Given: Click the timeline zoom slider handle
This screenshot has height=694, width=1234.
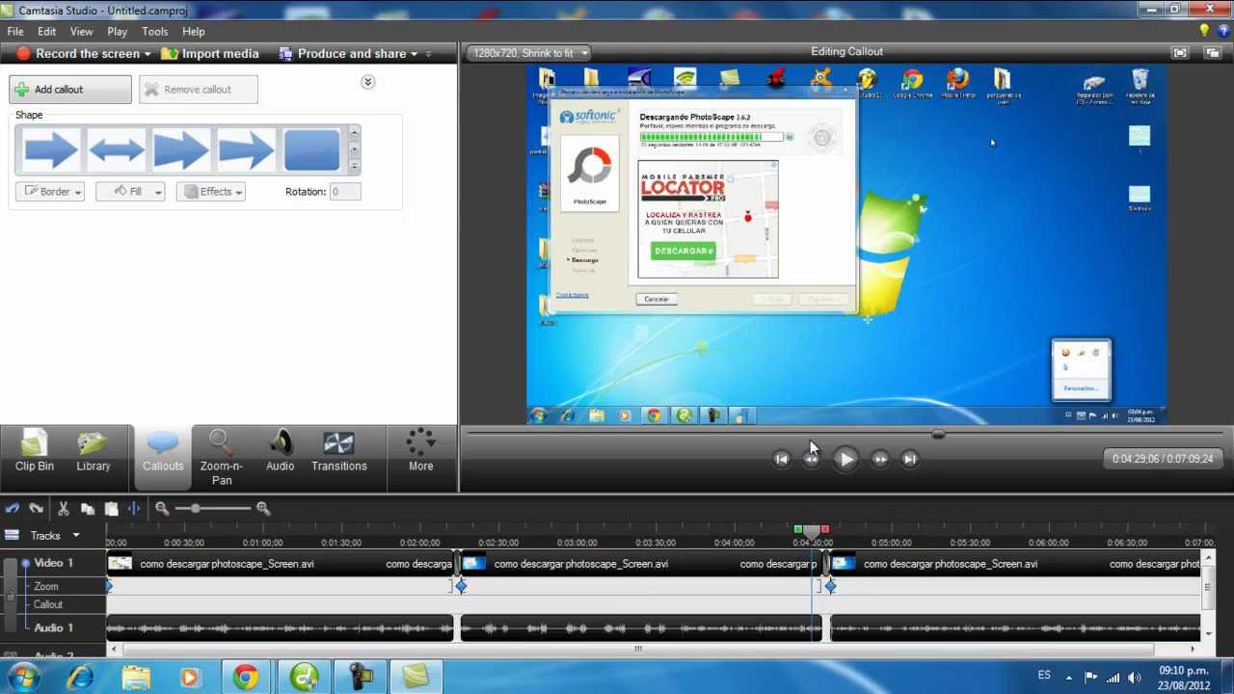Looking at the screenshot, I should (x=196, y=508).
